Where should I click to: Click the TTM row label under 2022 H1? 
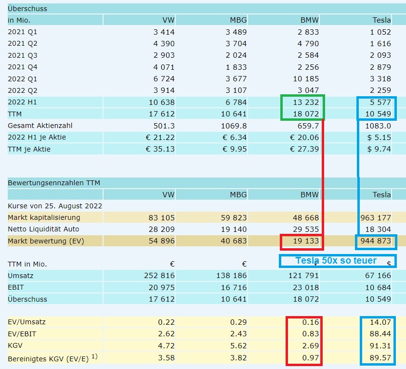[15, 114]
